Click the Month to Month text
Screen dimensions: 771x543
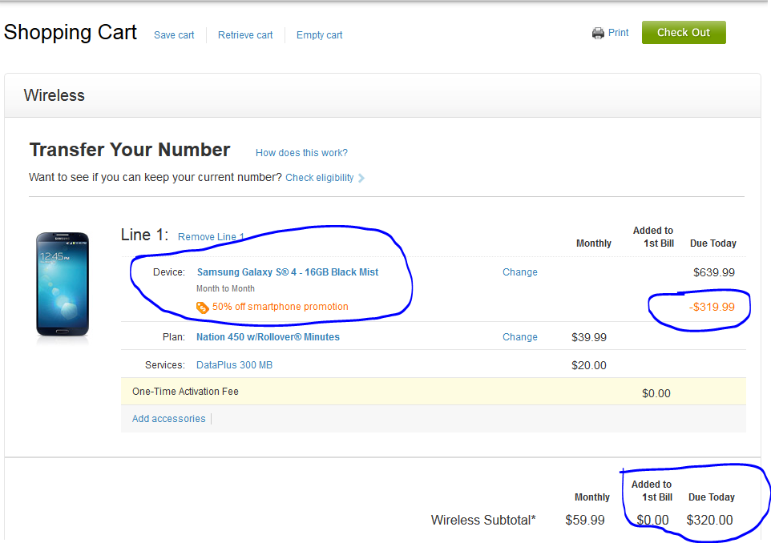click(226, 289)
